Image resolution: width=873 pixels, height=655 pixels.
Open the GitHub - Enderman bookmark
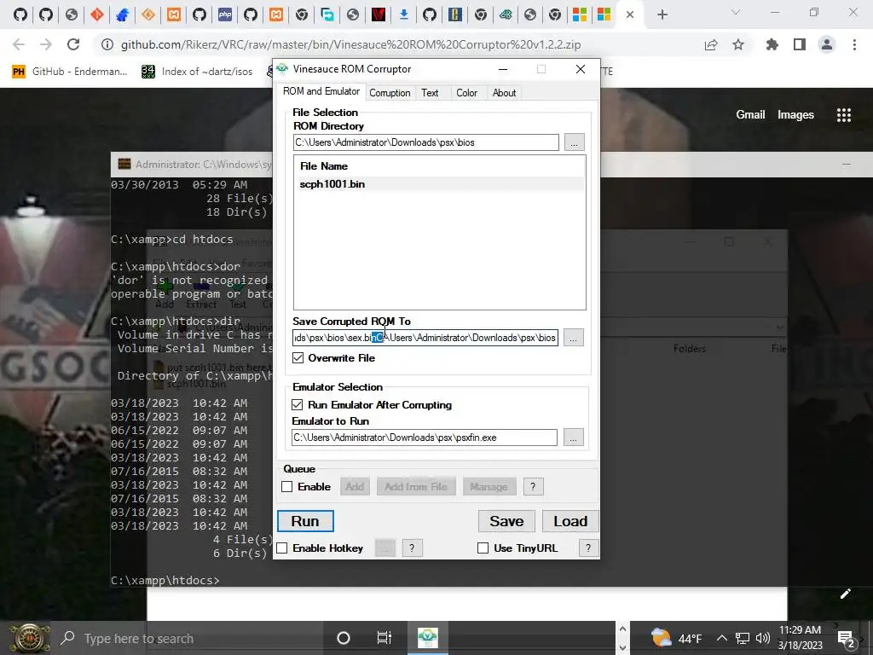coord(70,72)
